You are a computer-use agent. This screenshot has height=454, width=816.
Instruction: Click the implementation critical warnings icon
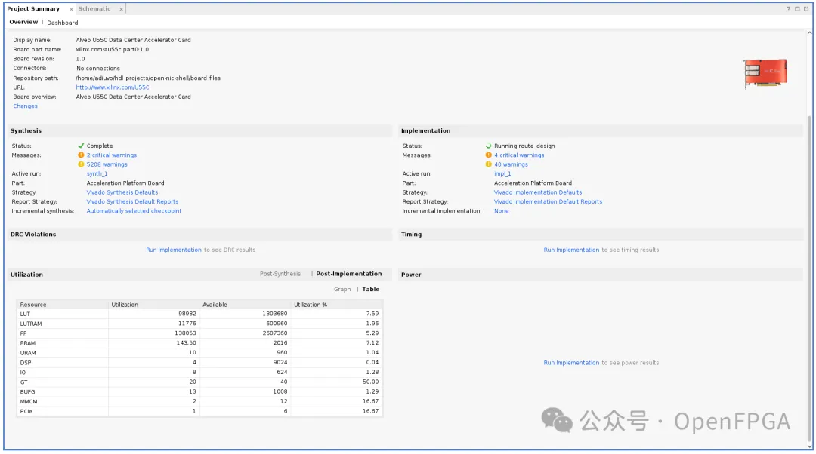click(488, 155)
